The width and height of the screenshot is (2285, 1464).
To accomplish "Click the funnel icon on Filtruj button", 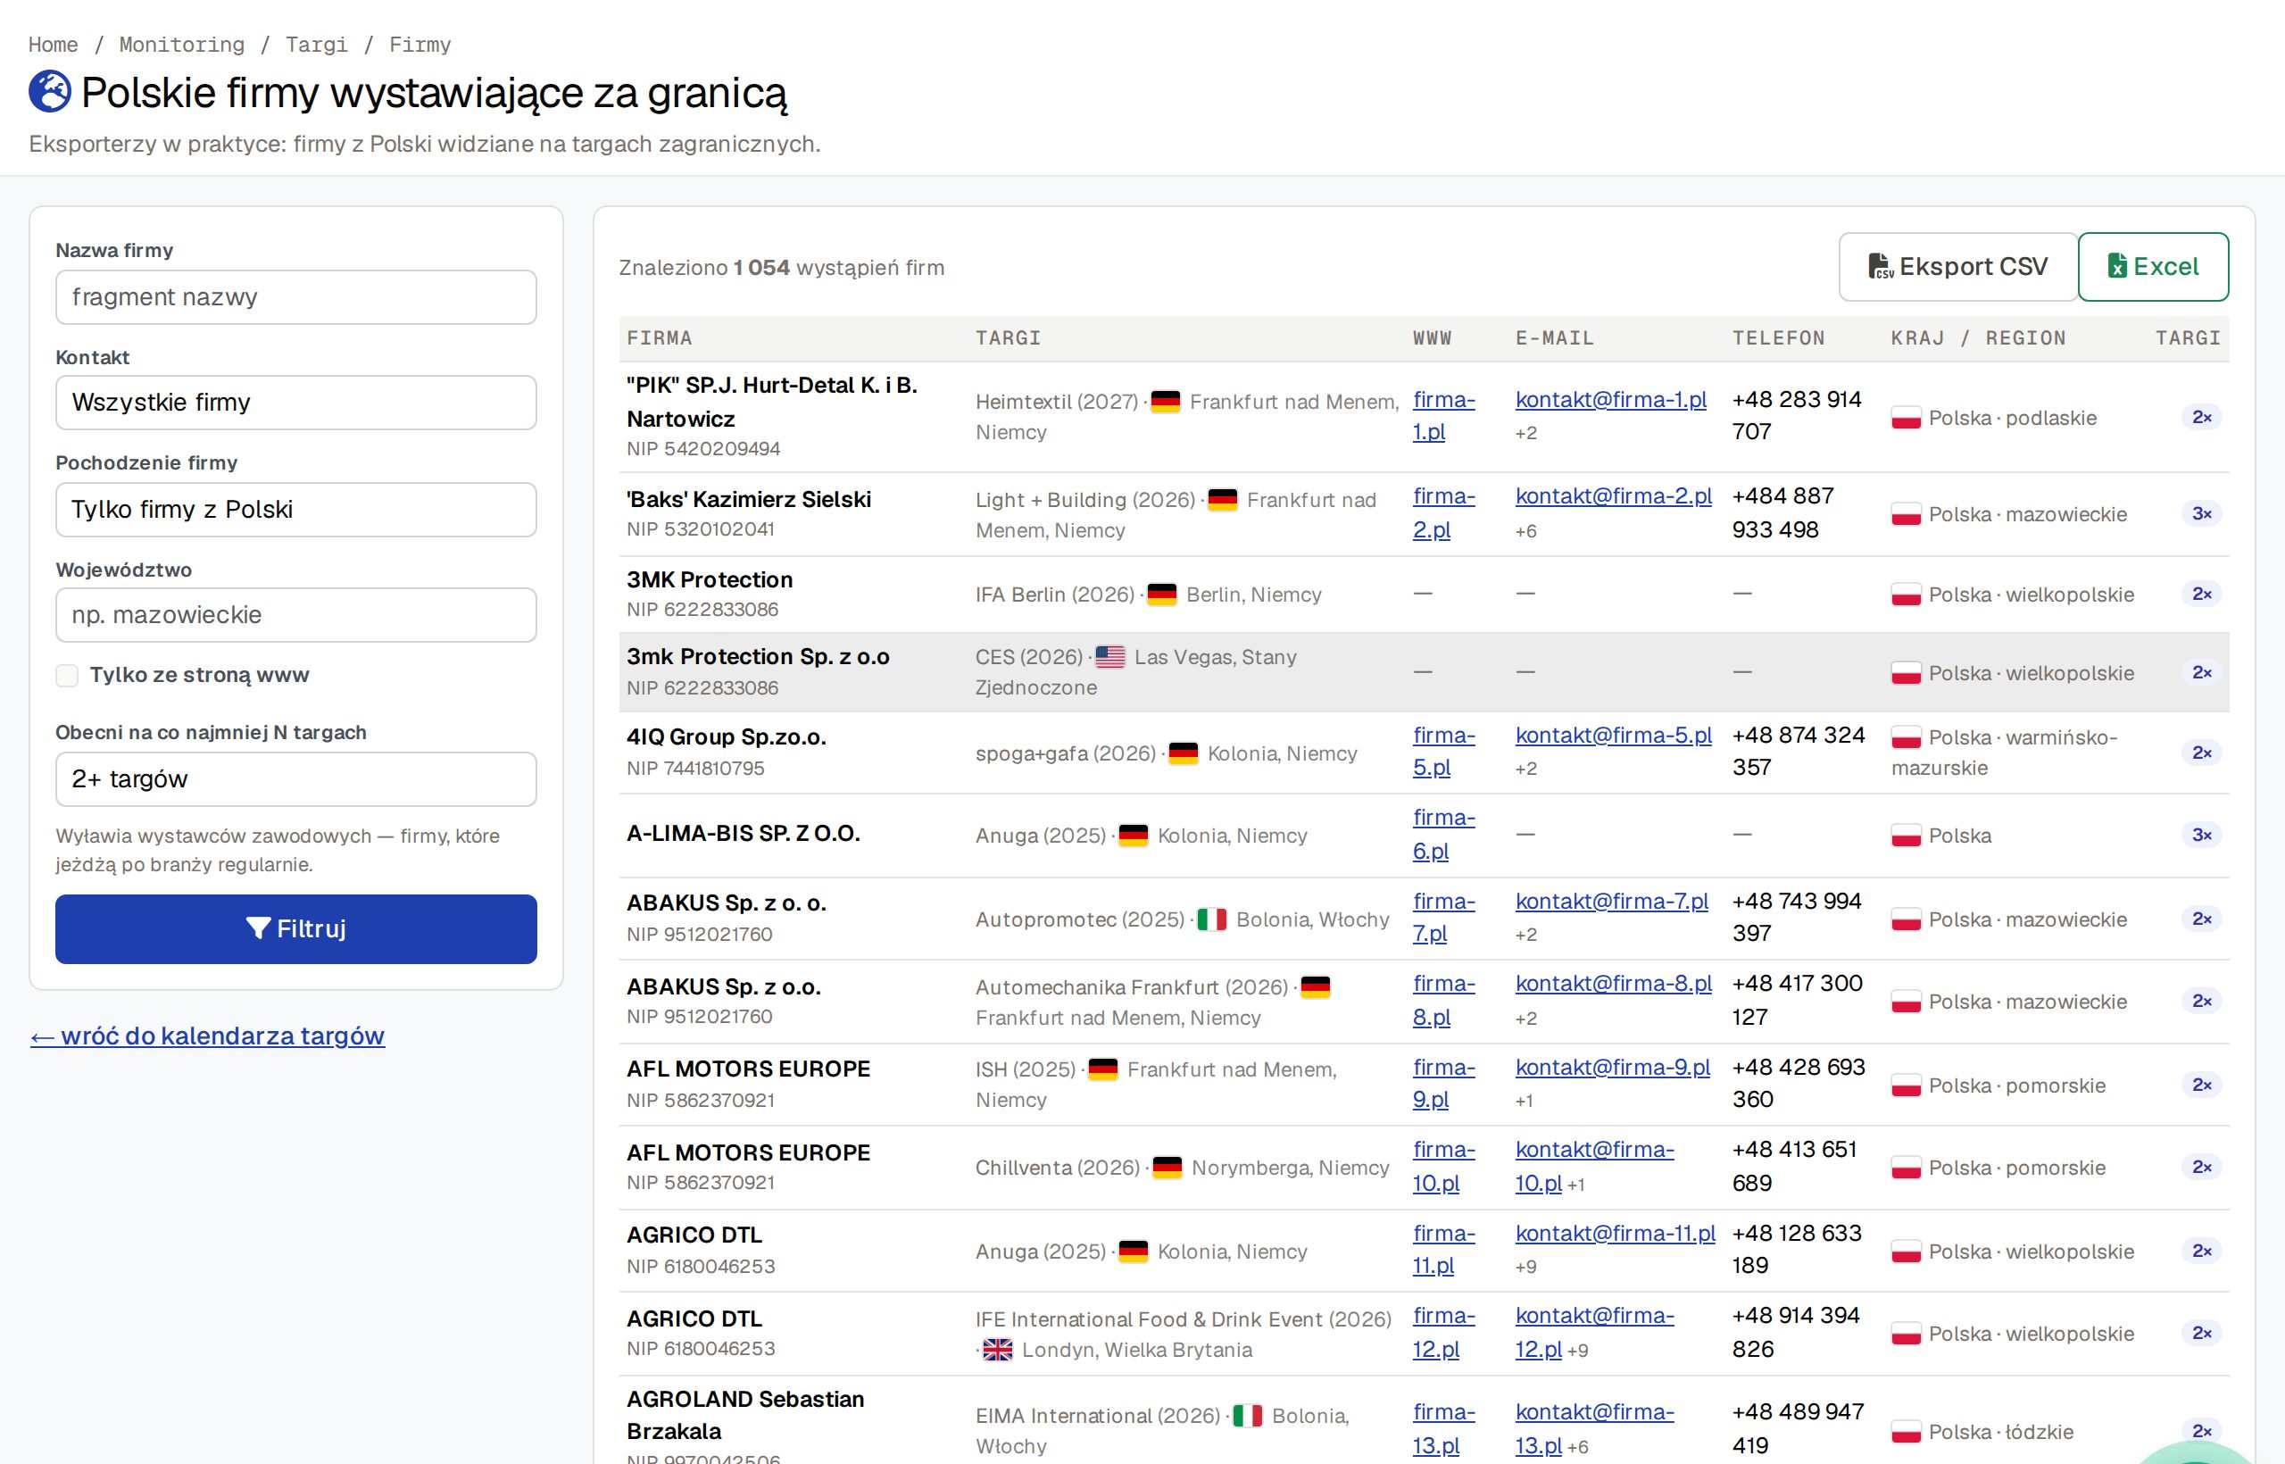I will pos(258,928).
